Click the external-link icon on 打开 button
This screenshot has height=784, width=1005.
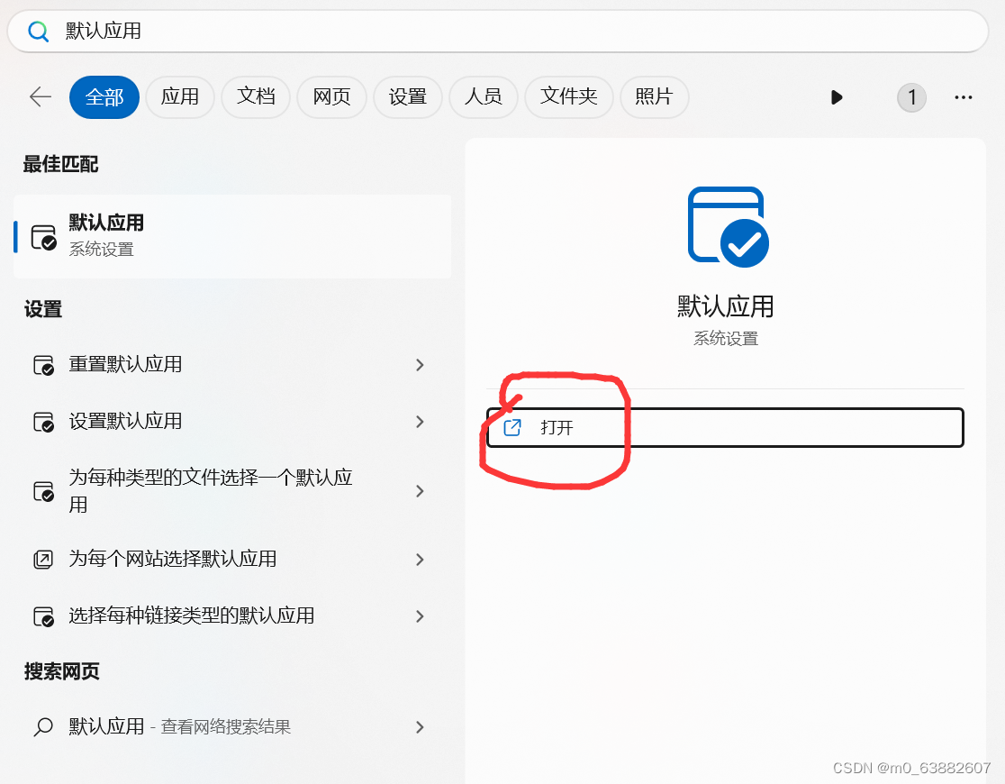(x=512, y=427)
